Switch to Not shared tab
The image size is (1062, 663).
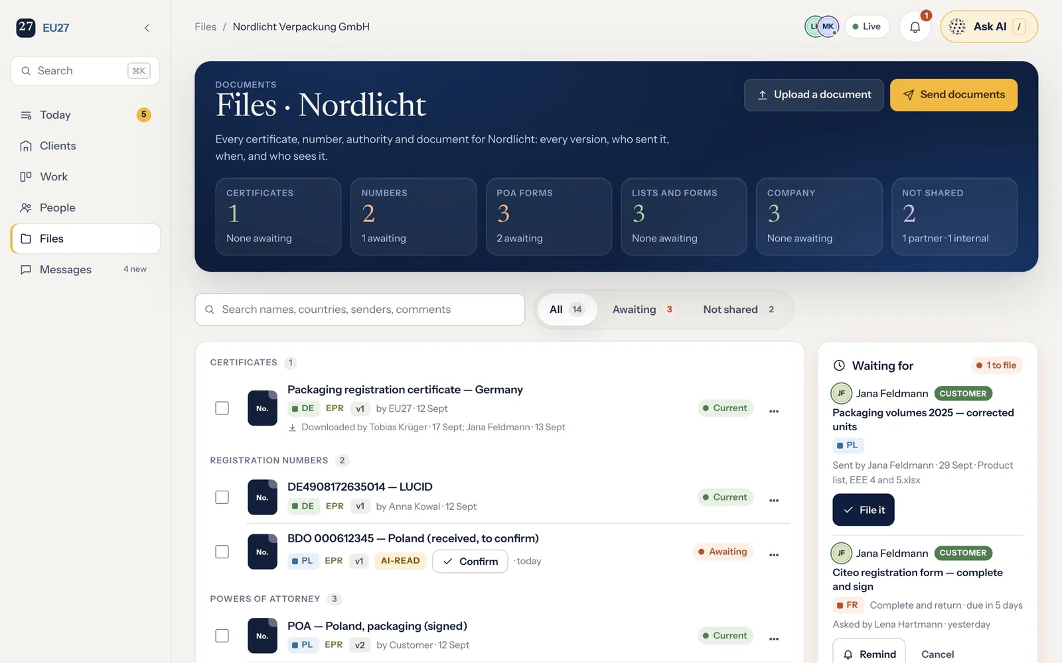[x=739, y=310]
